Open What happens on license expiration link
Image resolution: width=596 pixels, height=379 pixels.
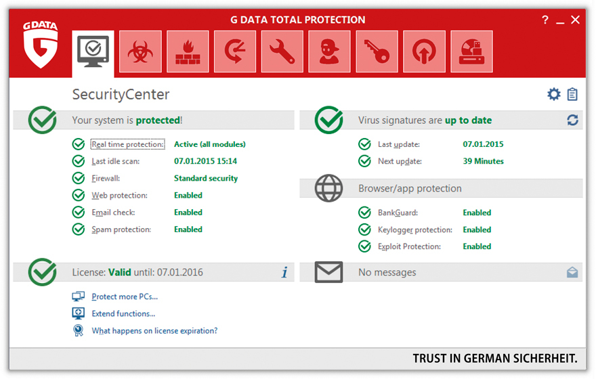click(x=154, y=331)
